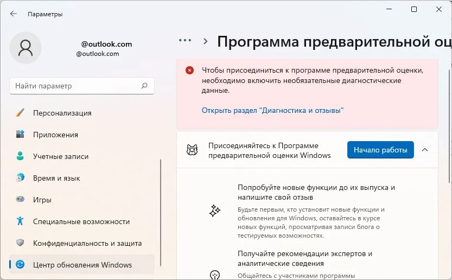Open Время и язык settings section
The width and height of the screenshot is (452, 280).
pyautogui.click(x=82, y=178)
